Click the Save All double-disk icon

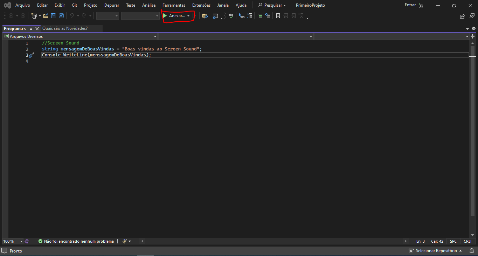pyautogui.click(x=61, y=16)
